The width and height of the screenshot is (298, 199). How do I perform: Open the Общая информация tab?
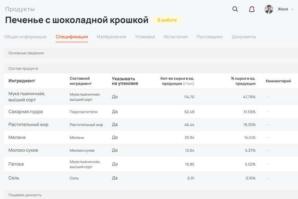coord(25,37)
